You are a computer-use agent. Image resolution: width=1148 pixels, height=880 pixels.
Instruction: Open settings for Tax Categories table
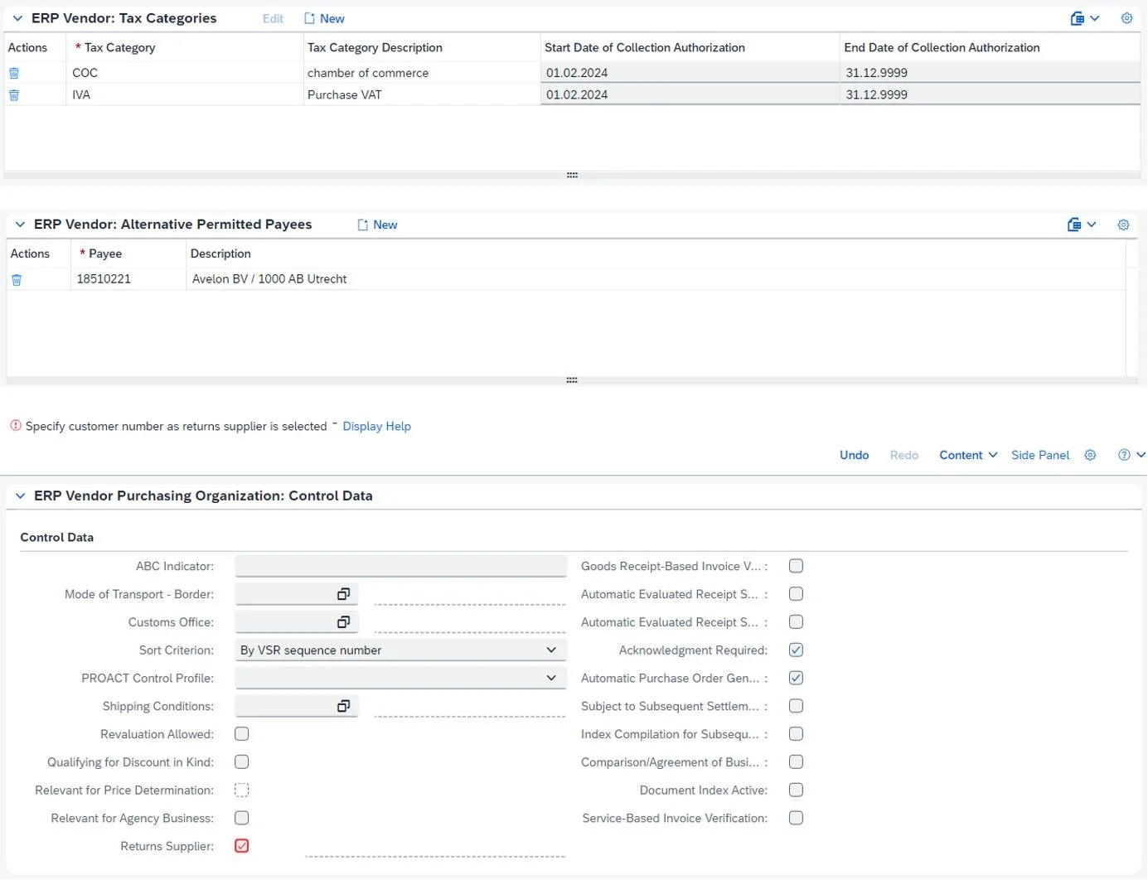point(1126,17)
